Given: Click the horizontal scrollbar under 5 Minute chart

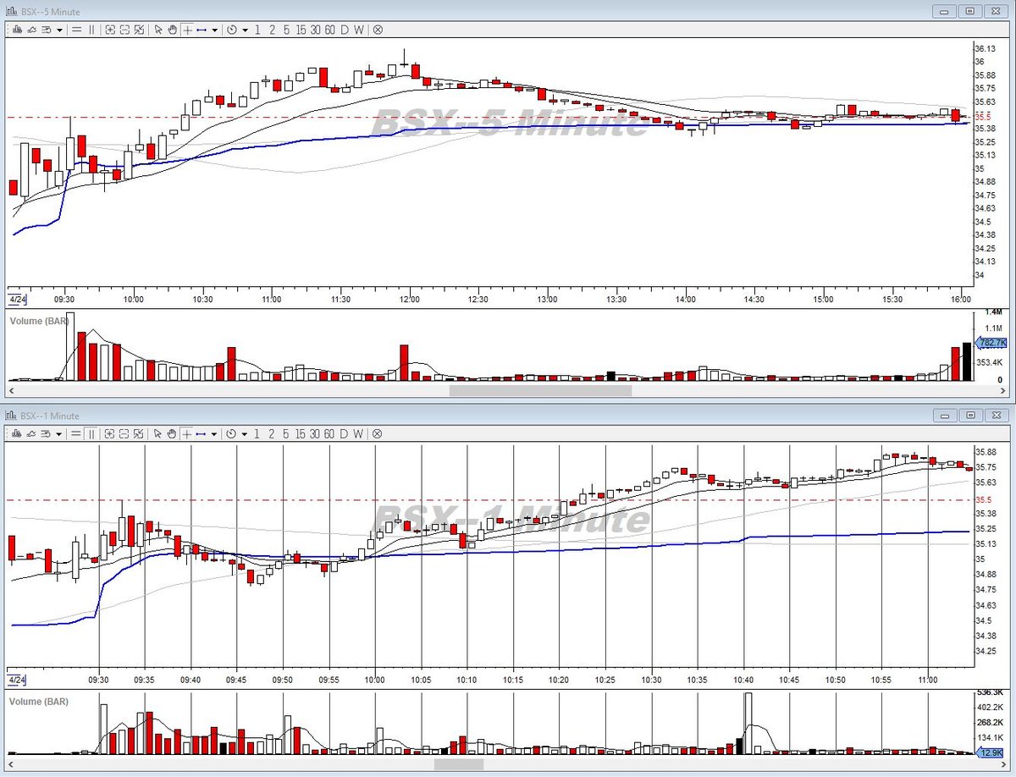Looking at the screenshot, I should 505,391.
